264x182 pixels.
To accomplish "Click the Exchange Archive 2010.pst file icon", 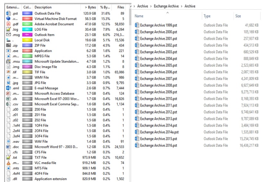I will tap(137, 99).
